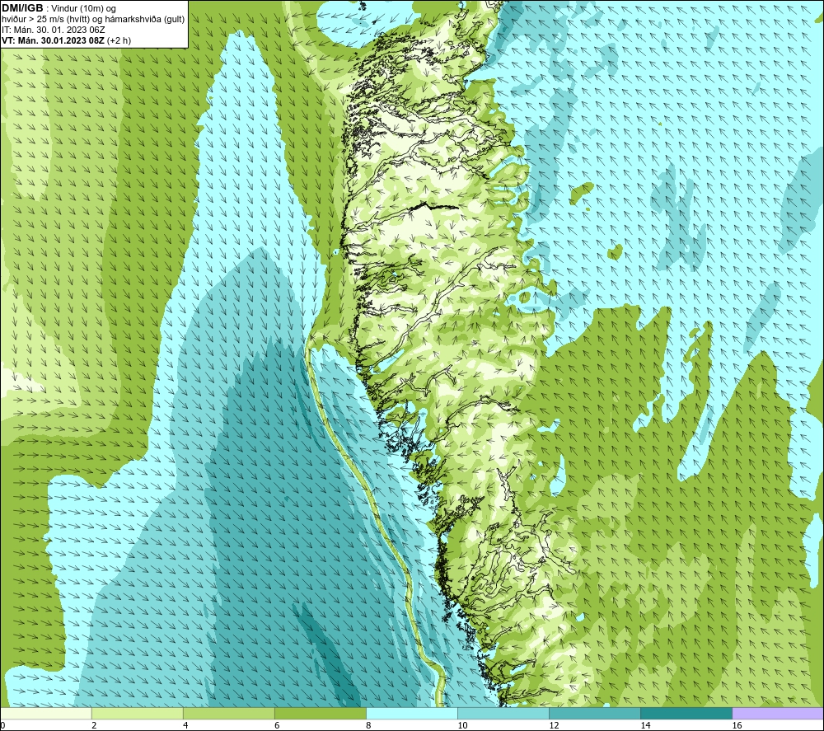
Task: Click the turquoise 10–12 m/s legend swatch
Action: coord(503,713)
